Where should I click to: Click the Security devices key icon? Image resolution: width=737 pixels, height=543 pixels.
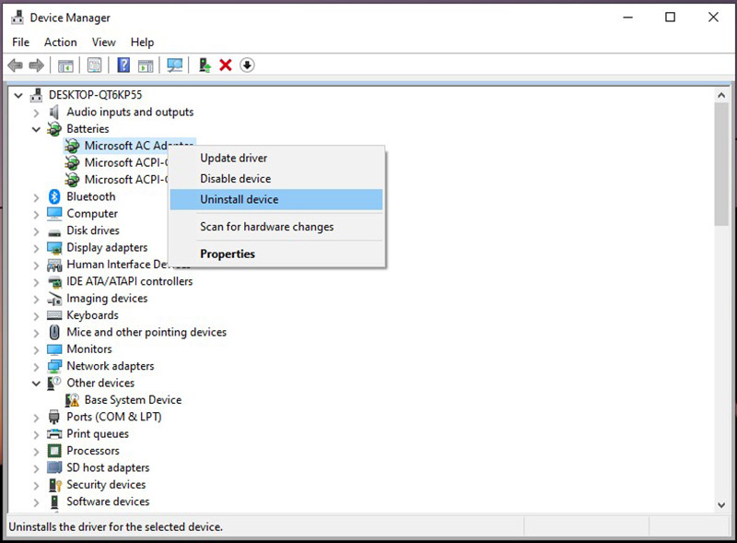click(x=55, y=485)
